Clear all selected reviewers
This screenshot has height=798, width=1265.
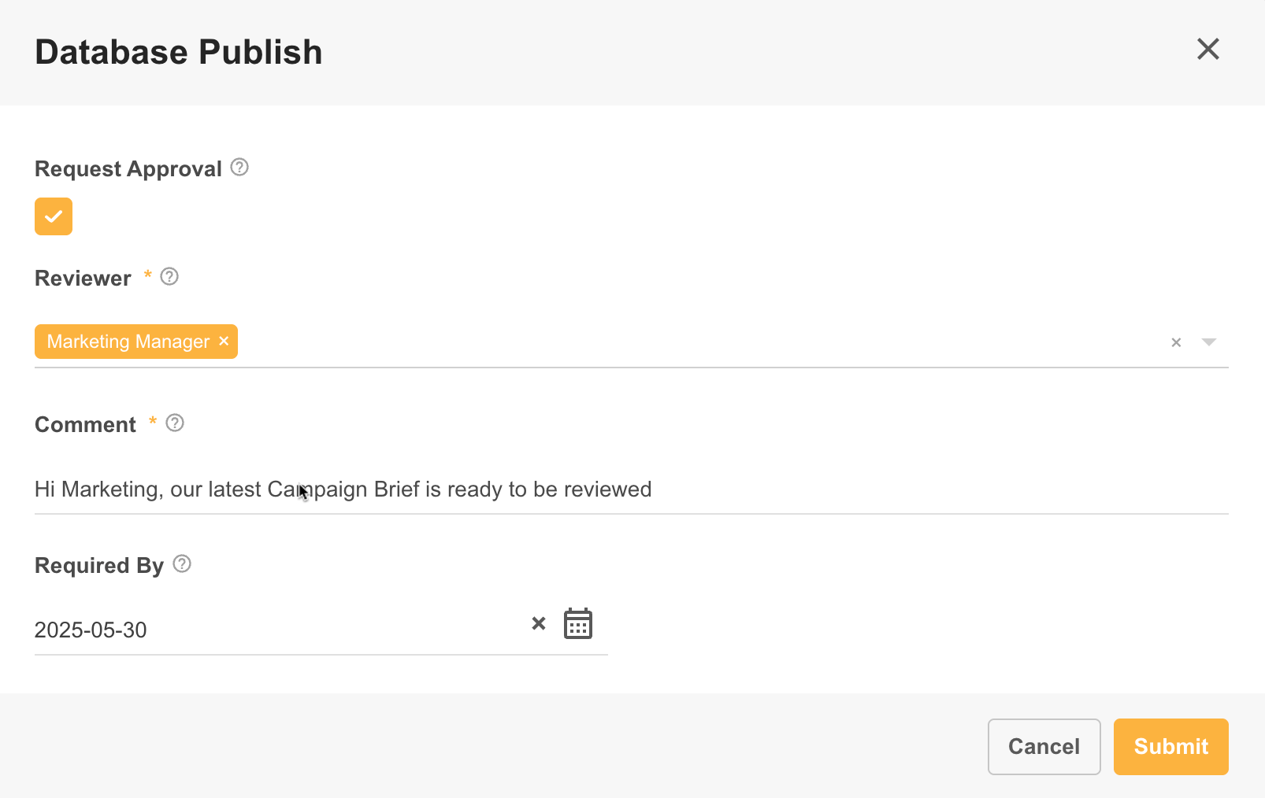(x=1176, y=342)
